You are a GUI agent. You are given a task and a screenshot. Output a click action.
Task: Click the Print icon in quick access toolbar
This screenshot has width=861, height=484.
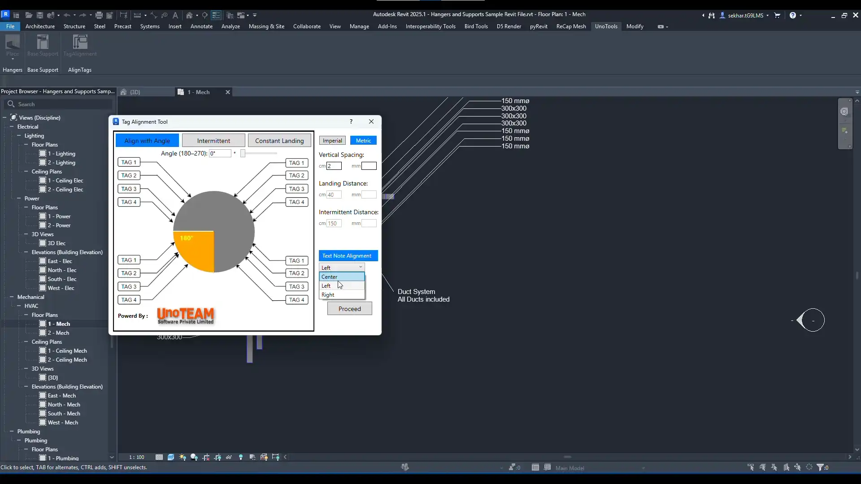tap(99, 15)
